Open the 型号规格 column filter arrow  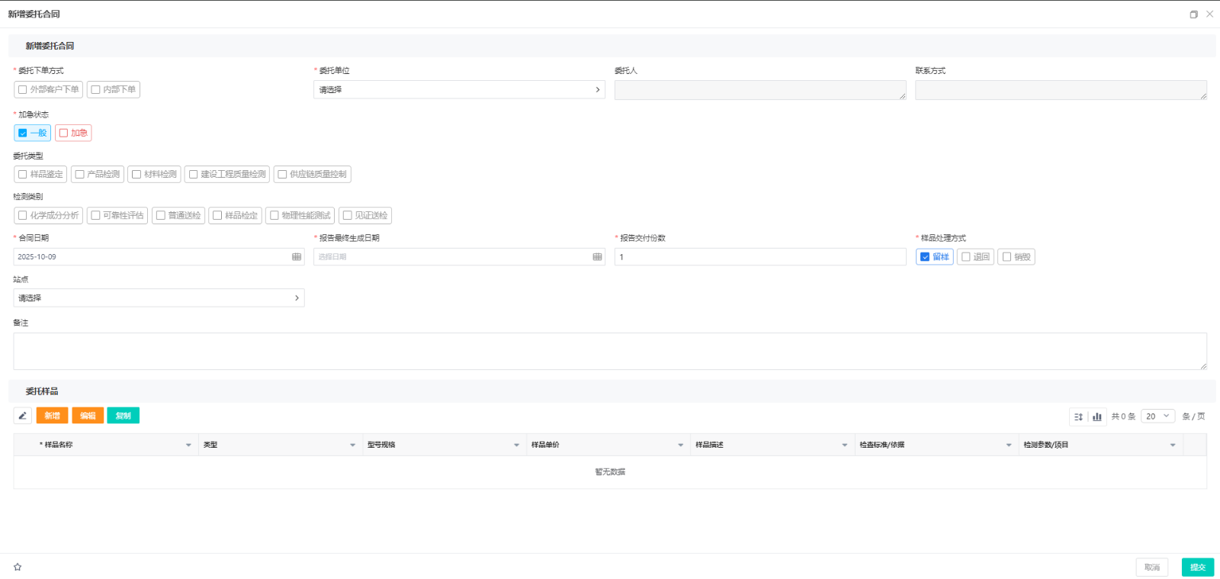coord(516,445)
